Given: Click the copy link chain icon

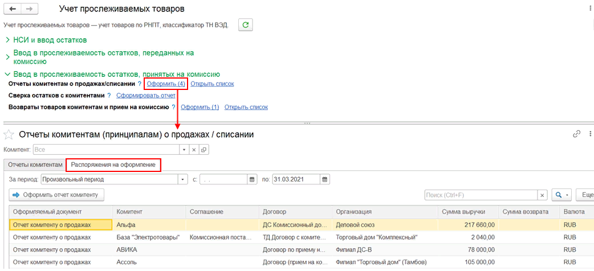Looking at the screenshot, I should [576, 134].
